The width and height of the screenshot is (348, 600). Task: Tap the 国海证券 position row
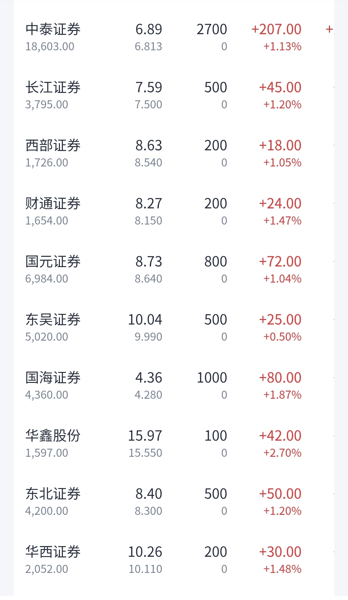coord(174,385)
